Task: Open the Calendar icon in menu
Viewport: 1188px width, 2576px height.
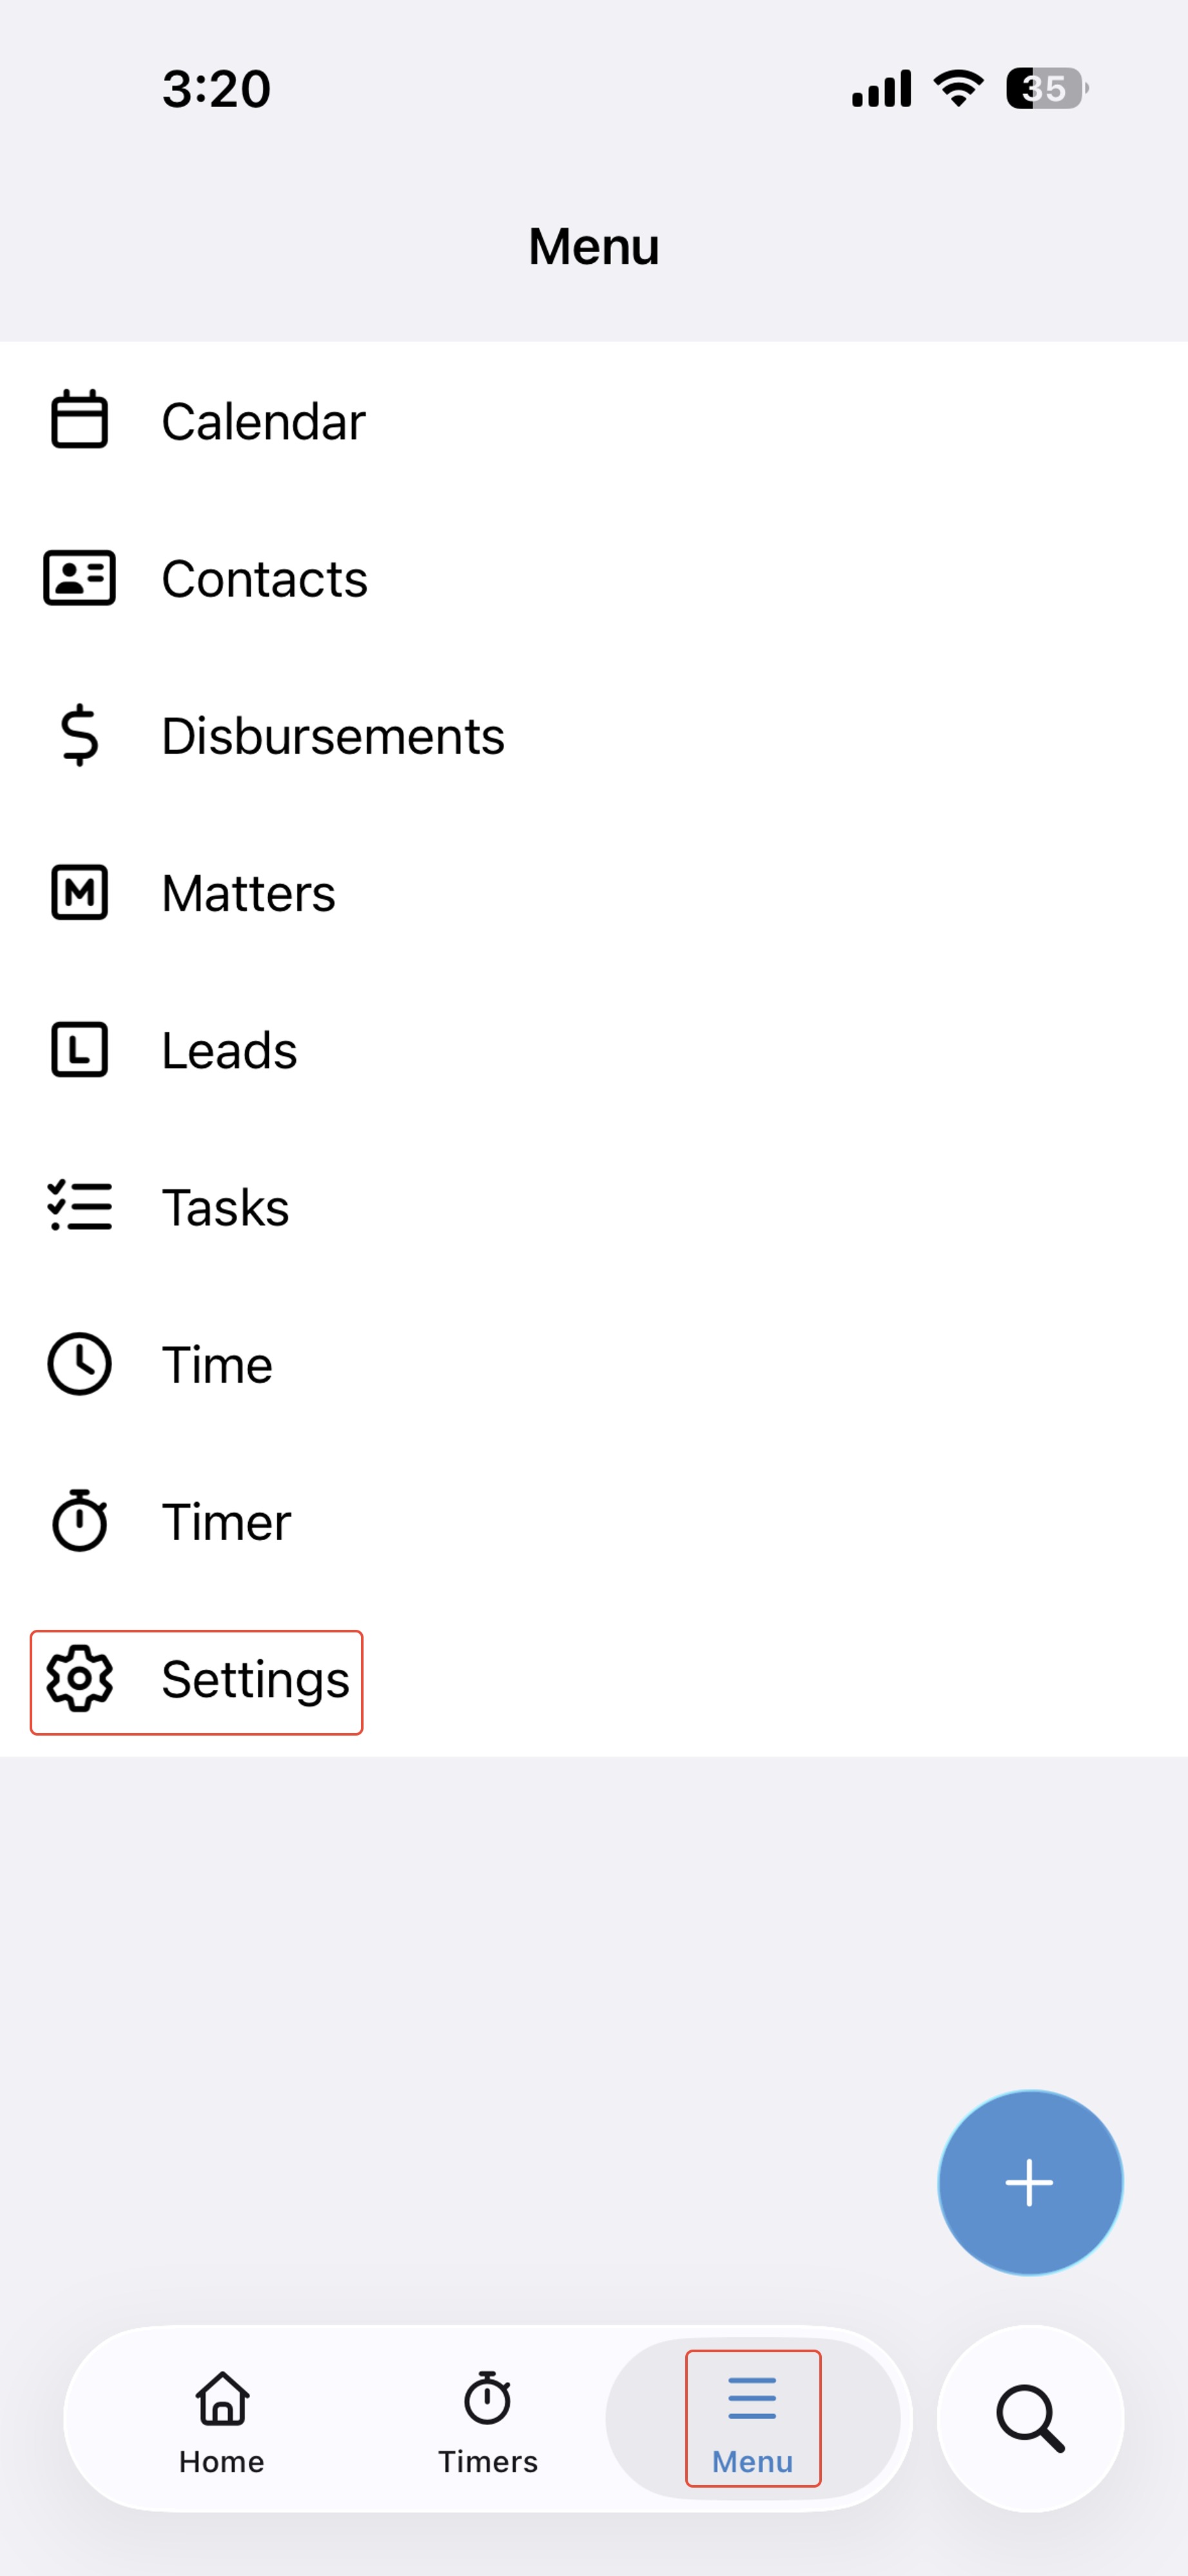Action: [79, 420]
